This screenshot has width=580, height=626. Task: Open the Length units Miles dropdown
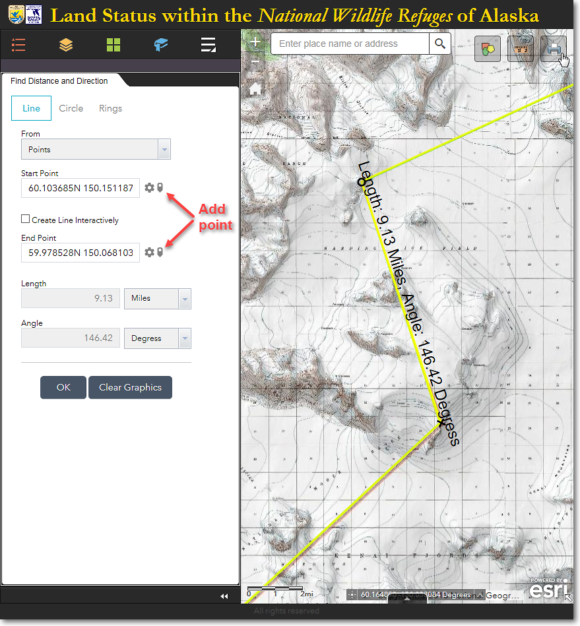coord(184,299)
